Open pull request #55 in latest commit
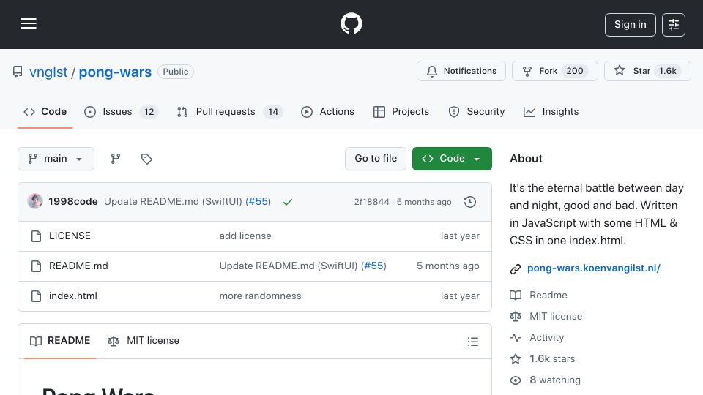The height and width of the screenshot is (395, 703). 259,202
